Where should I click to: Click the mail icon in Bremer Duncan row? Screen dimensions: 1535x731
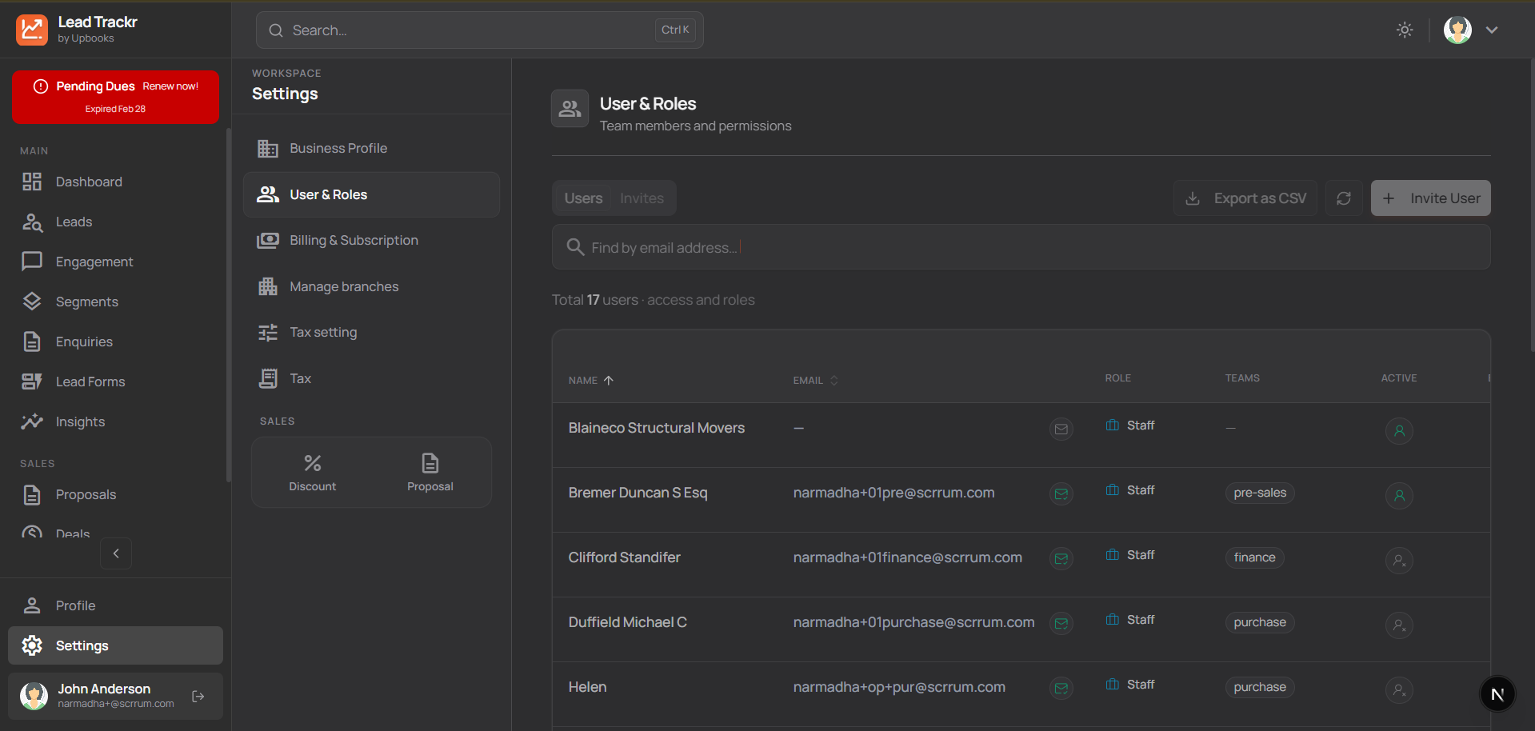(1061, 494)
